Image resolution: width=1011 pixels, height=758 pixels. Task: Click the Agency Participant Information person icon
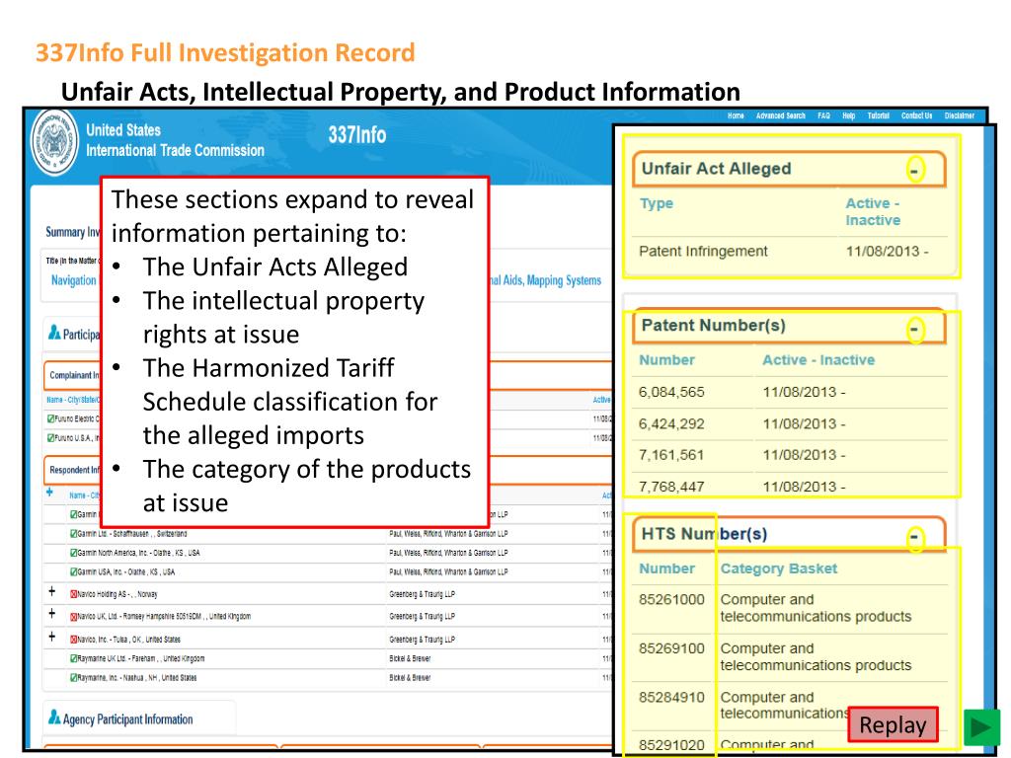55,718
